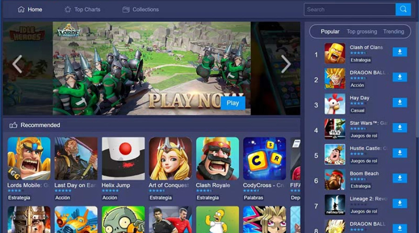The image size is (419, 233).
Task: Click the Estrategia tag under Lords Mobile
Action: click(x=19, y=198)
